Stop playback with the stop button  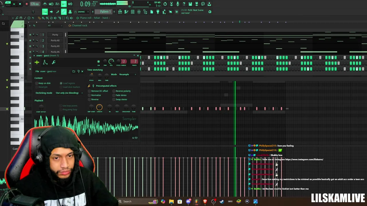point(20,4)
